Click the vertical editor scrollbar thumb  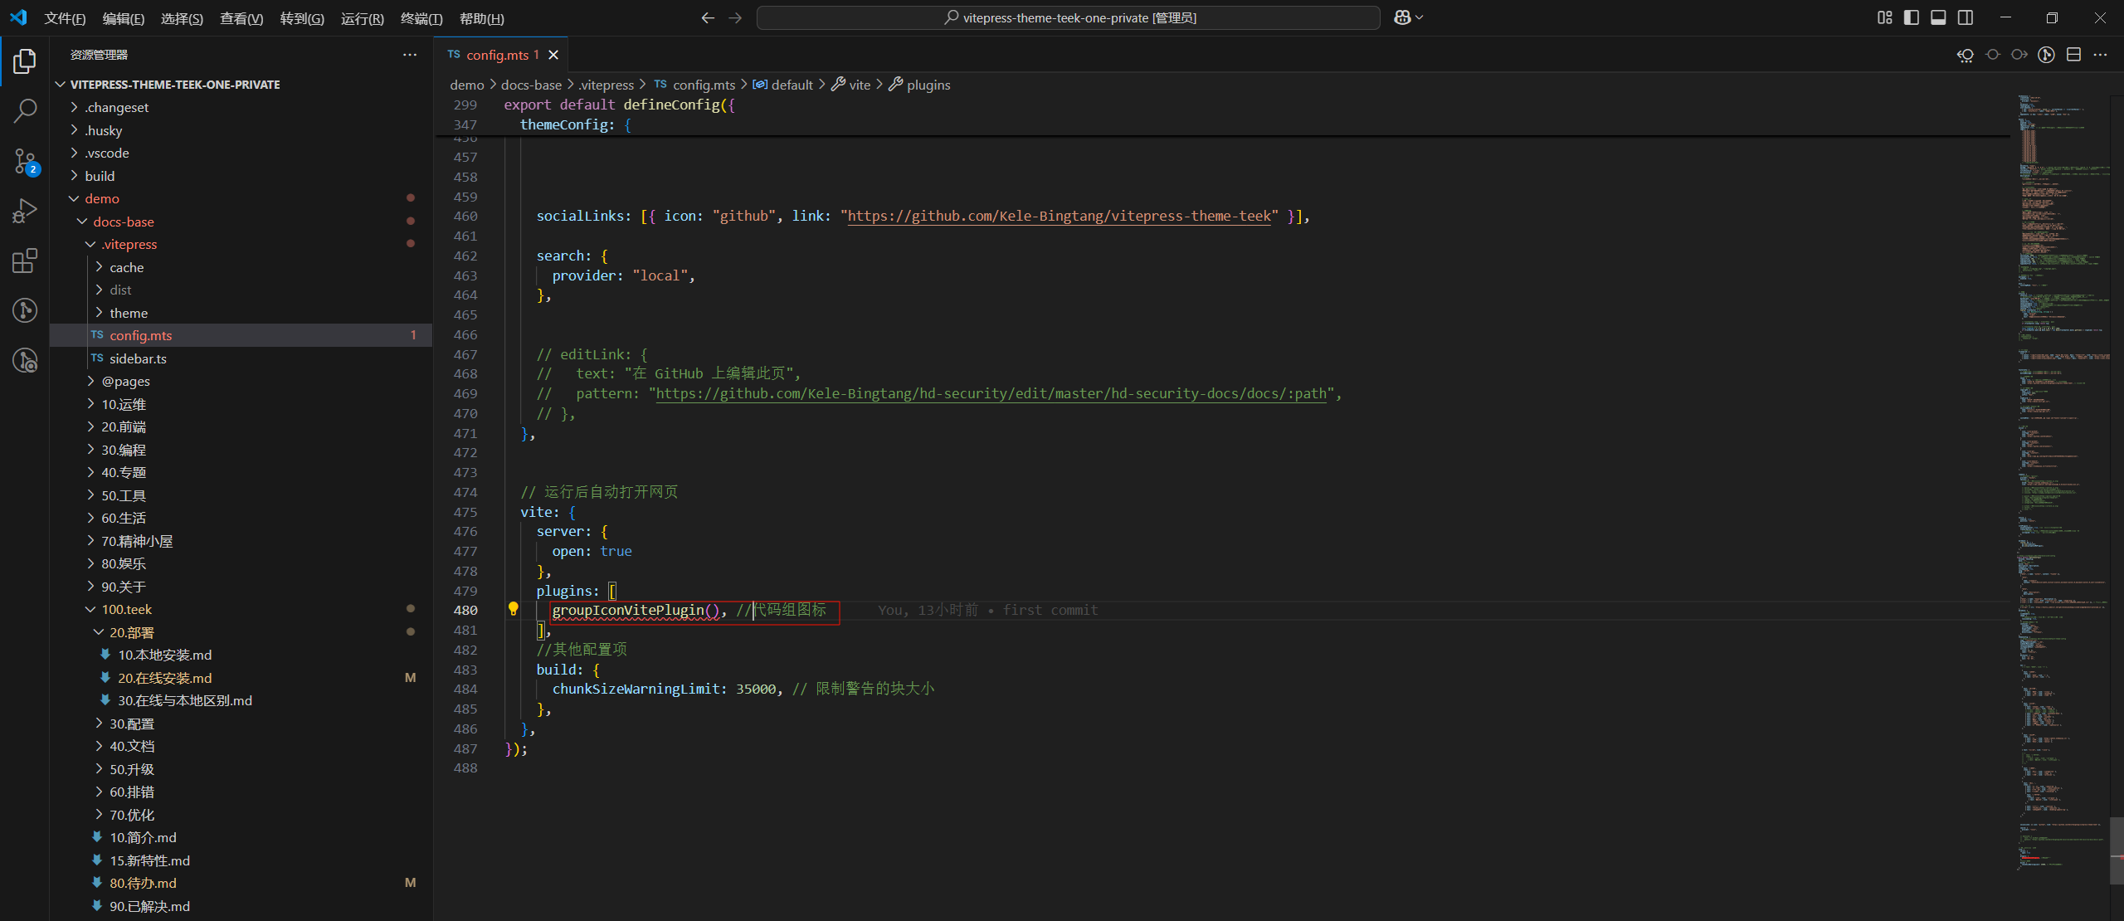tap(2117, 850)
